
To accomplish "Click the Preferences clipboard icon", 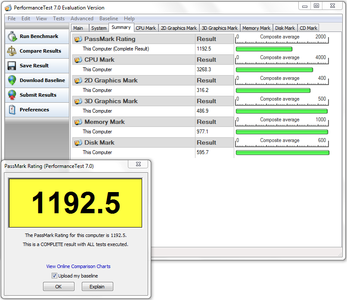I will click(x=12, y=110).
